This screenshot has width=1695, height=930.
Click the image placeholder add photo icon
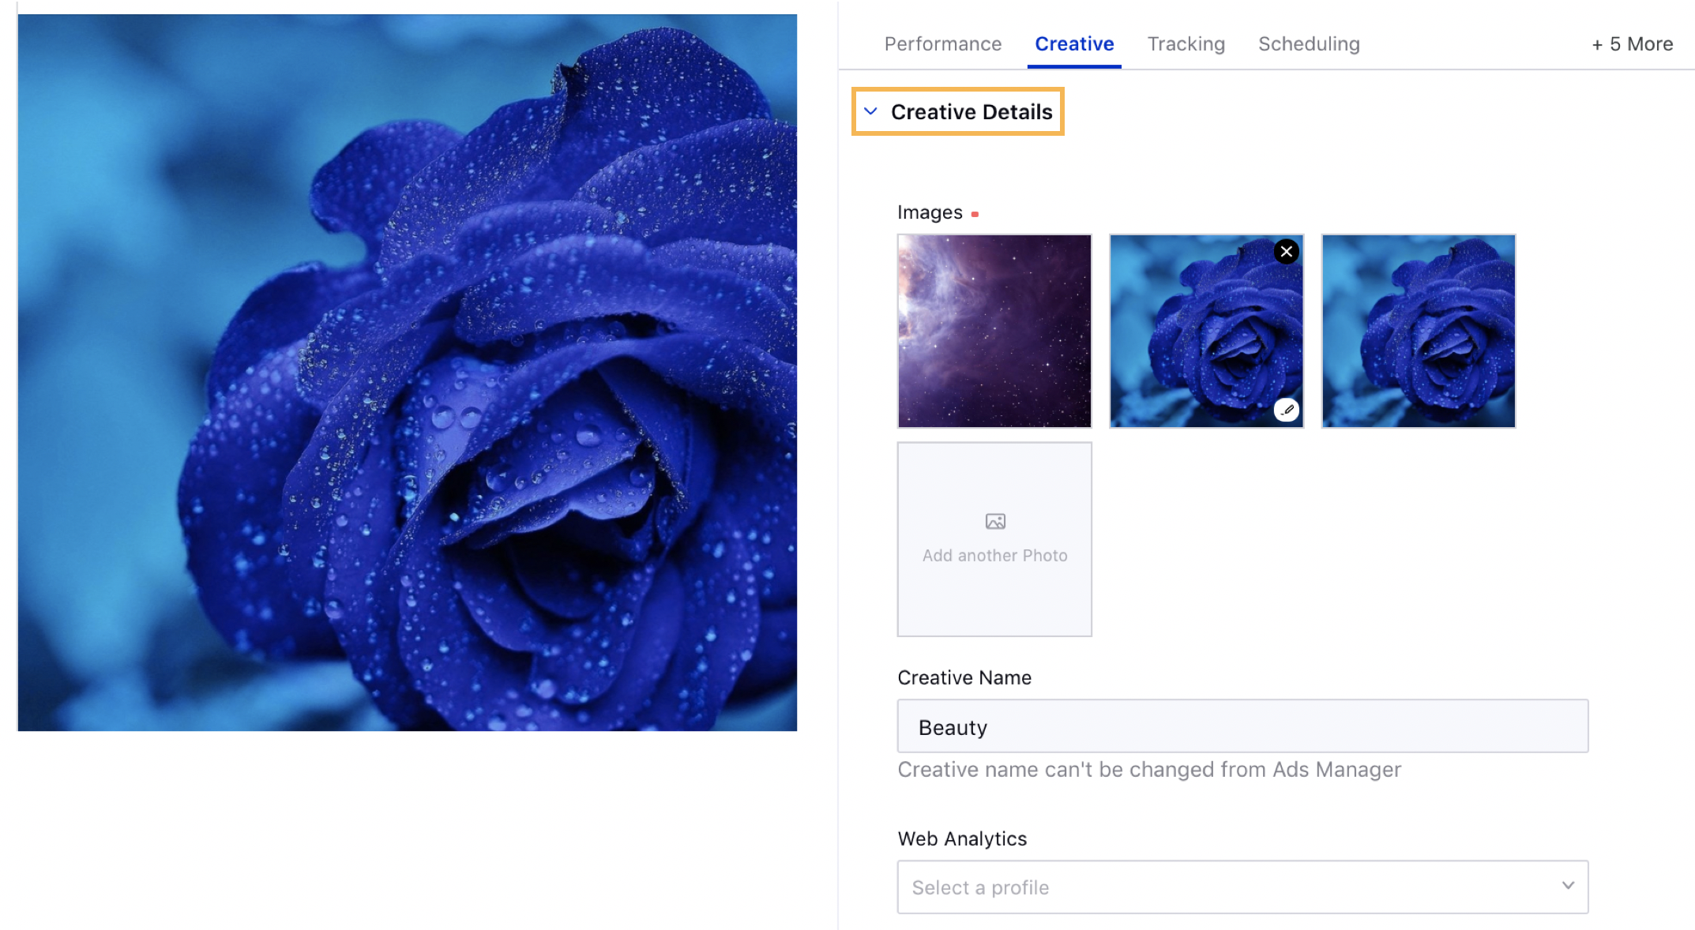[x=995, y=520]
